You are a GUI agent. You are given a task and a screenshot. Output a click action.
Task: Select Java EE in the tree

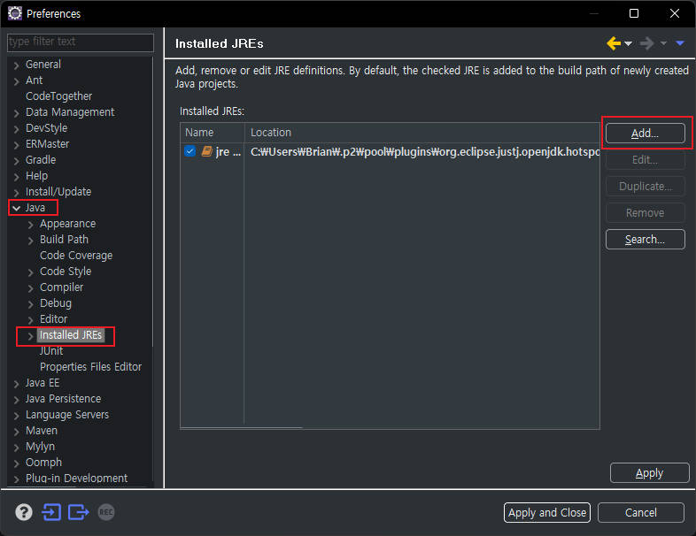pyautogui.click(x=43, y=383)
